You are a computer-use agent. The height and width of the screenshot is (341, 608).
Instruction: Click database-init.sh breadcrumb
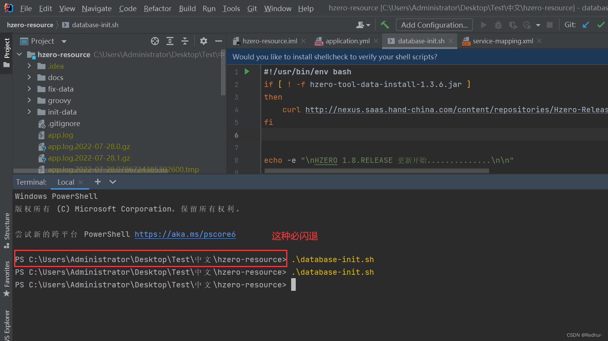pyautogui.click(x=91, y=25)
